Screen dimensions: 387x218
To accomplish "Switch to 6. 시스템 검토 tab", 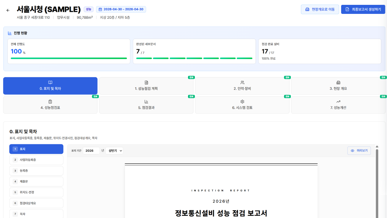I will 243,105.
